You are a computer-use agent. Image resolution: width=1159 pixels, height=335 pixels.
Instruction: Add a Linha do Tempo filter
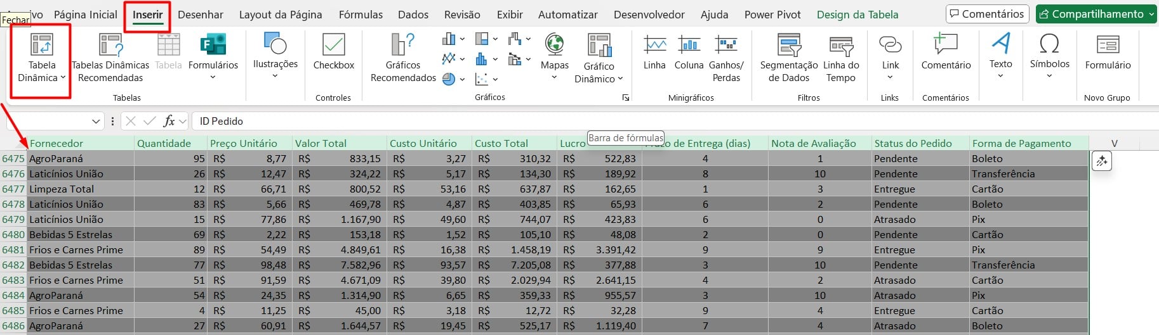pyautogui.click(x=841, y=58)
